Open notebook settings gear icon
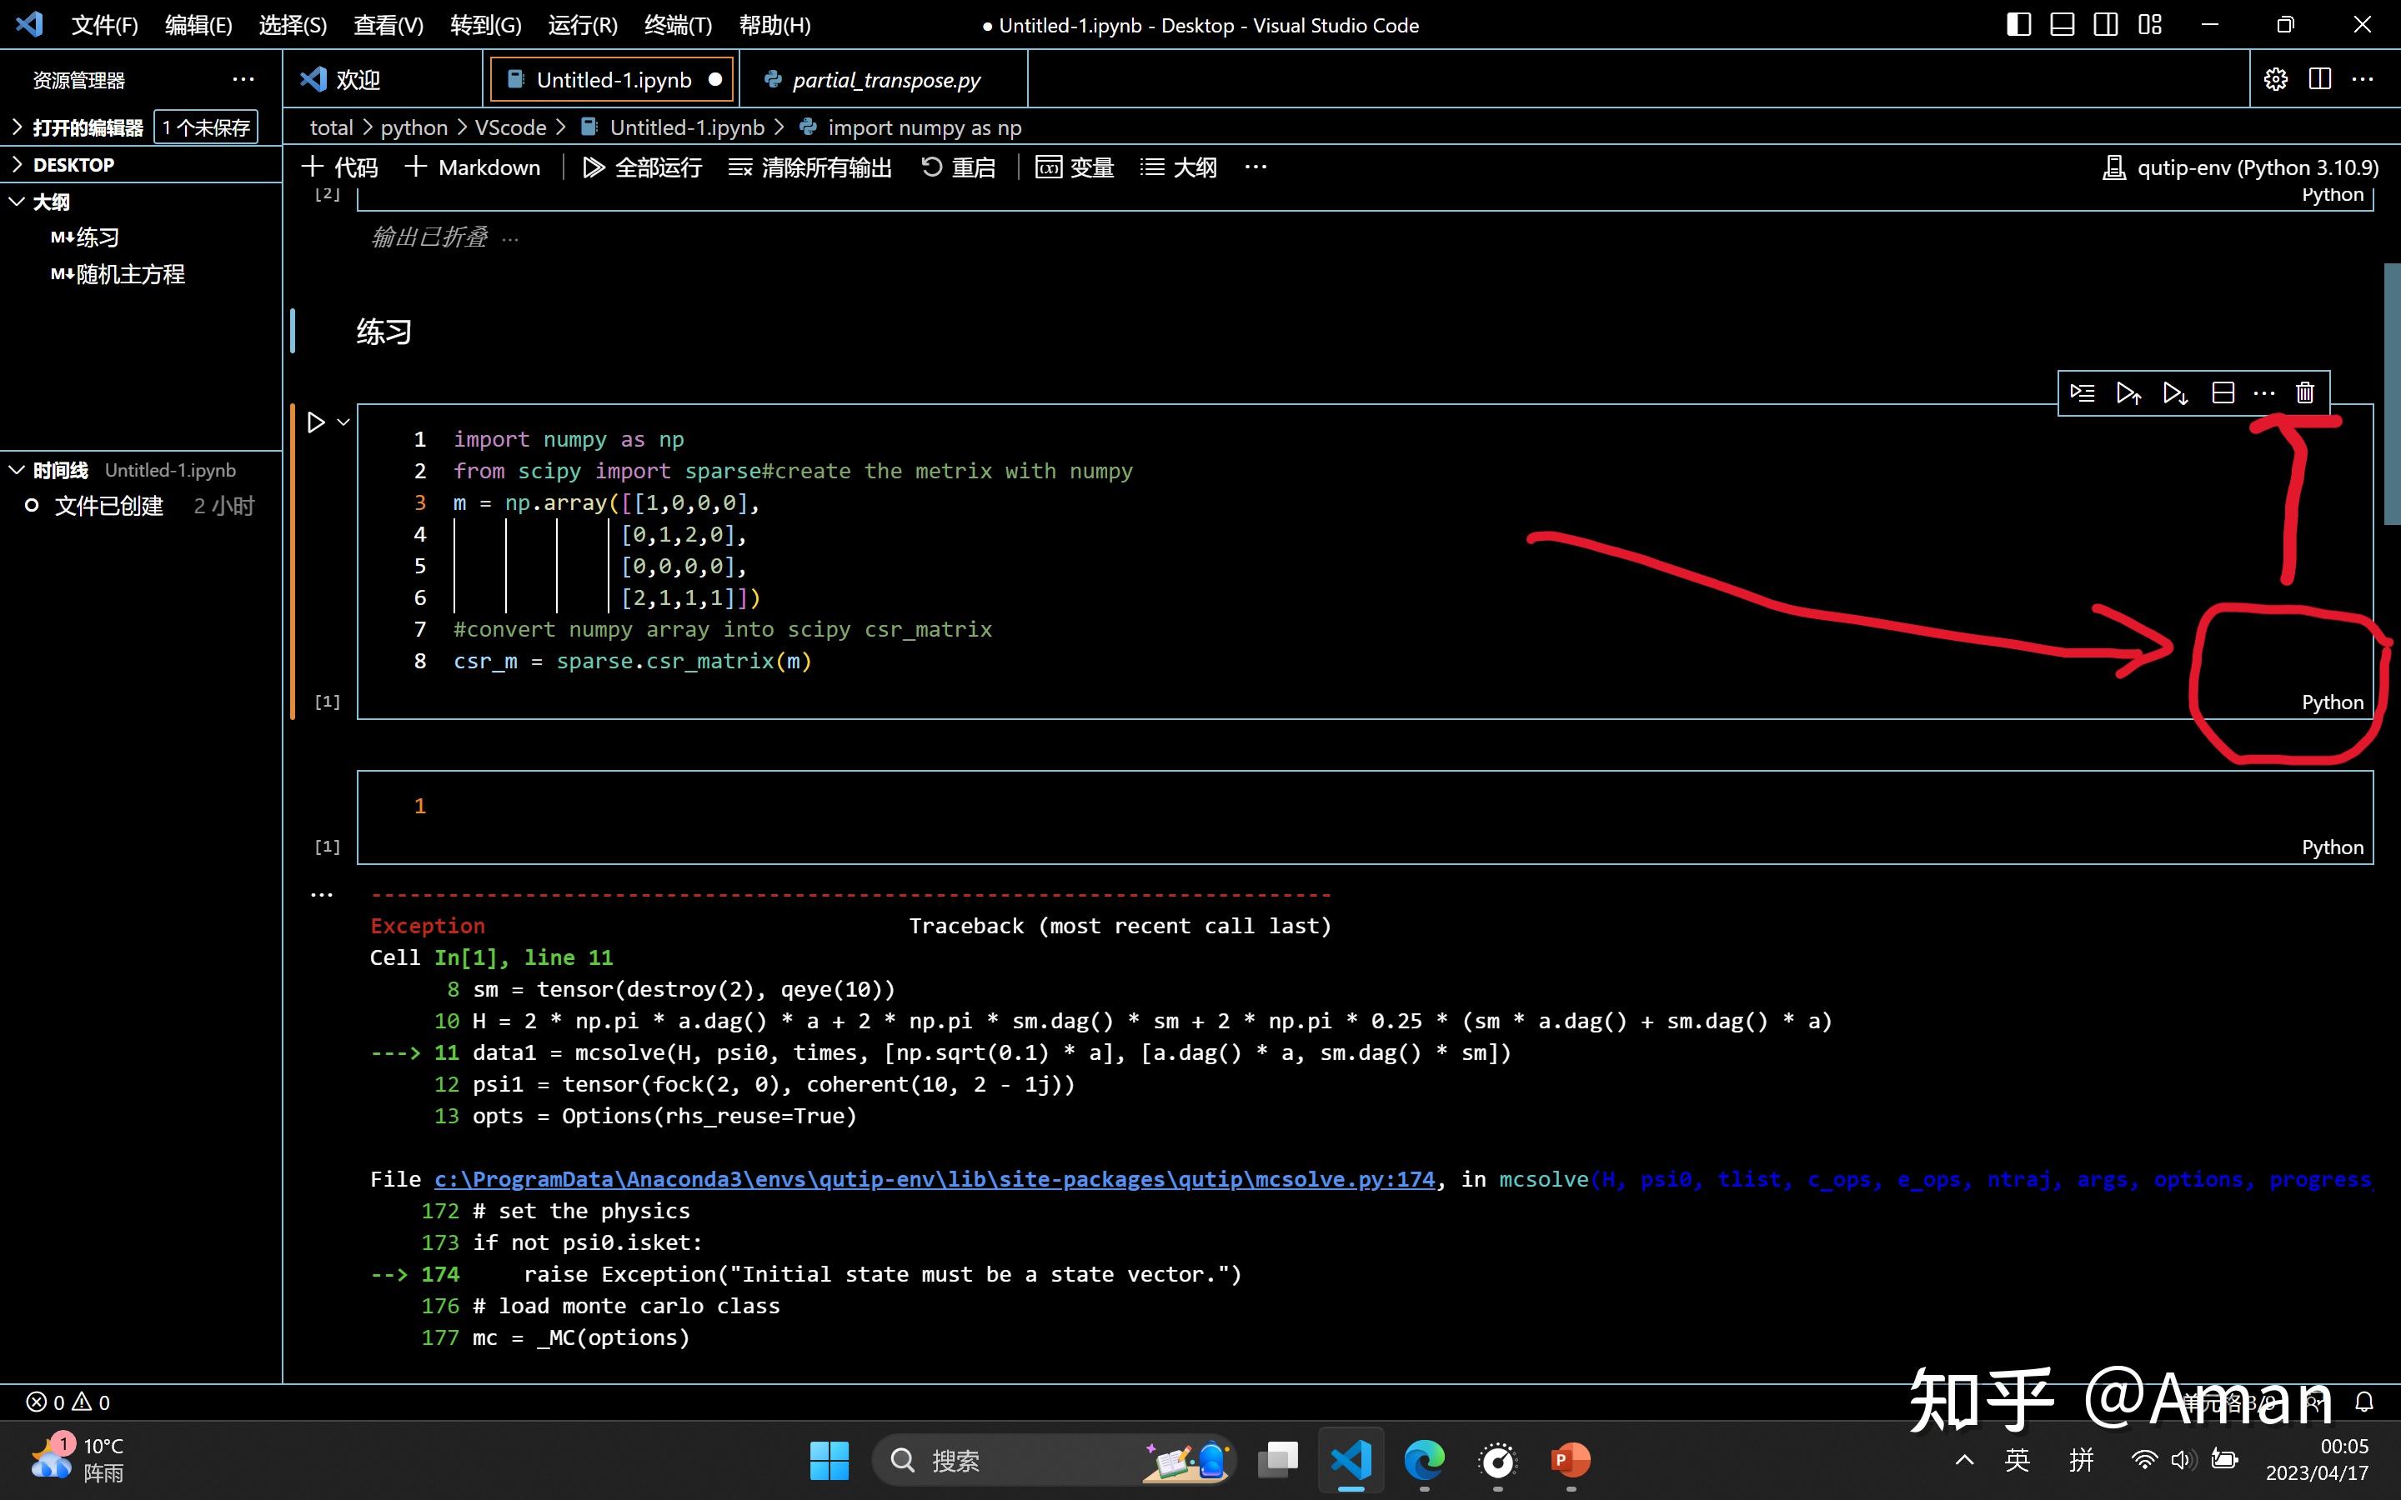This screenshot has height=1500, width=2401. point(2276,79)
